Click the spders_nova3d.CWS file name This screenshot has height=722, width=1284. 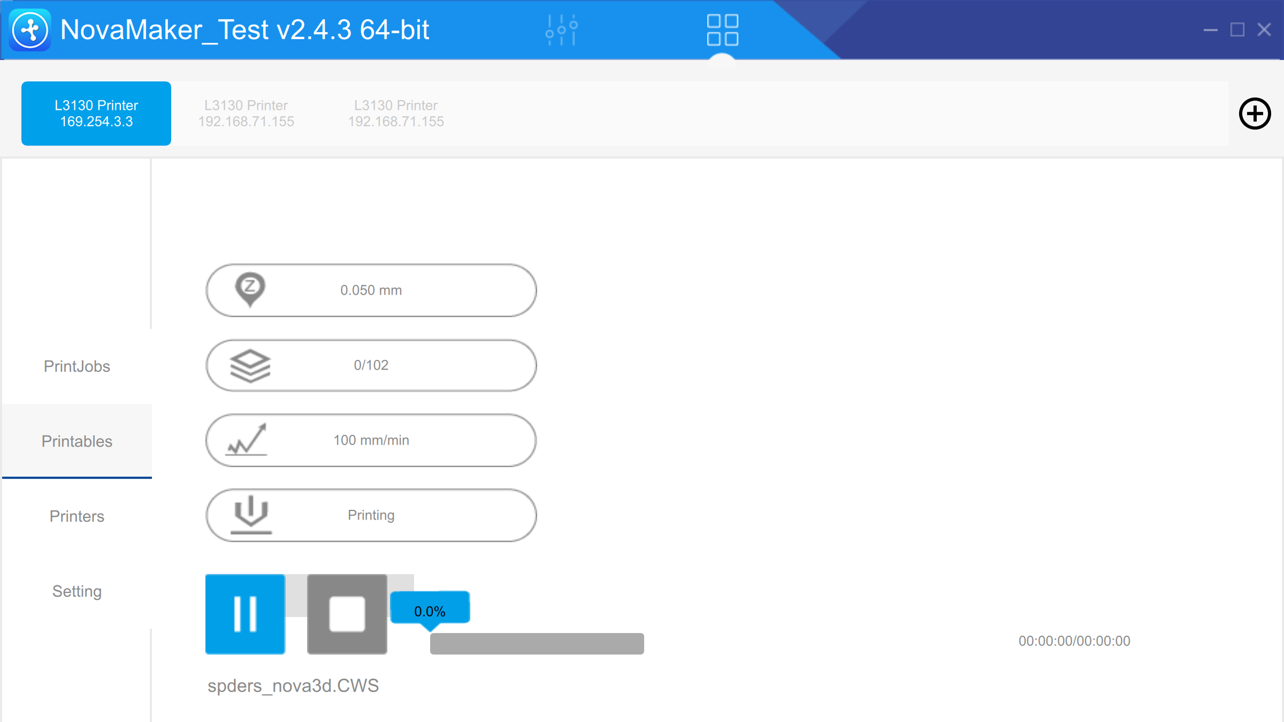pyautogui.click(x=293, y=686)
